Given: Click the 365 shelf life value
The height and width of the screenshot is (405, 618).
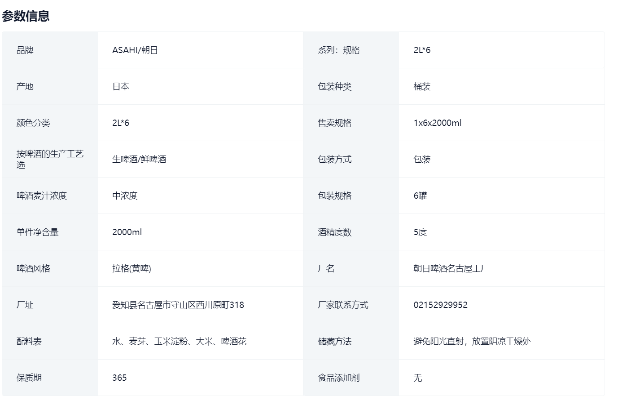Looking at the screenshot, I should pos(119,378).
